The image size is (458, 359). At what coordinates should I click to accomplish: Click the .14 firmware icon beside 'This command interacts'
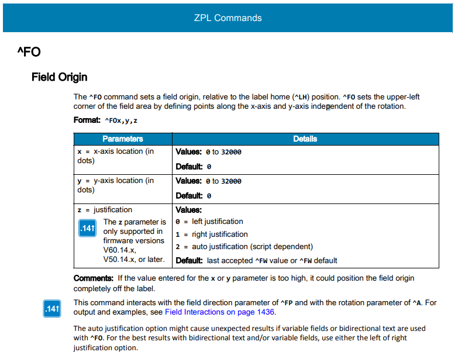52,309
